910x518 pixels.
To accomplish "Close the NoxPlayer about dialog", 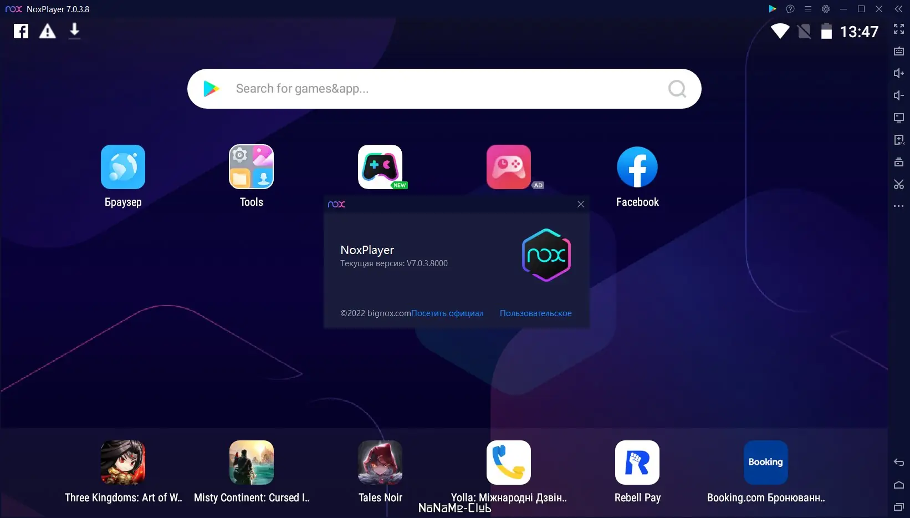I will click(x=581, y=204).
